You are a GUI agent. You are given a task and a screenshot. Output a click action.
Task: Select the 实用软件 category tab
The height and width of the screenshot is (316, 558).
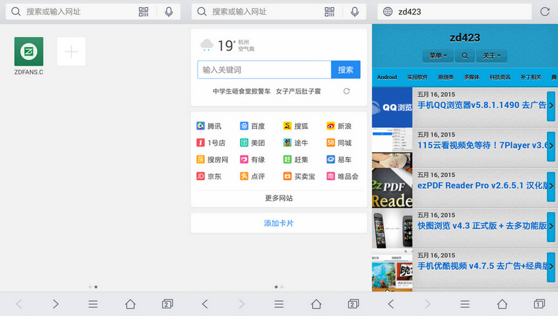(x=417, y=77)
